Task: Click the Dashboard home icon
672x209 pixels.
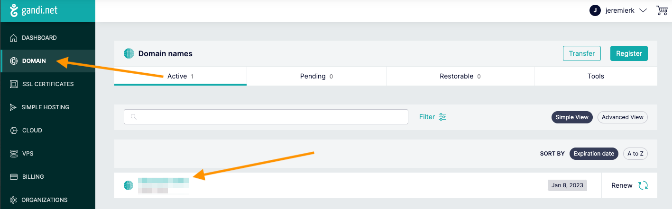Action: 13,38
